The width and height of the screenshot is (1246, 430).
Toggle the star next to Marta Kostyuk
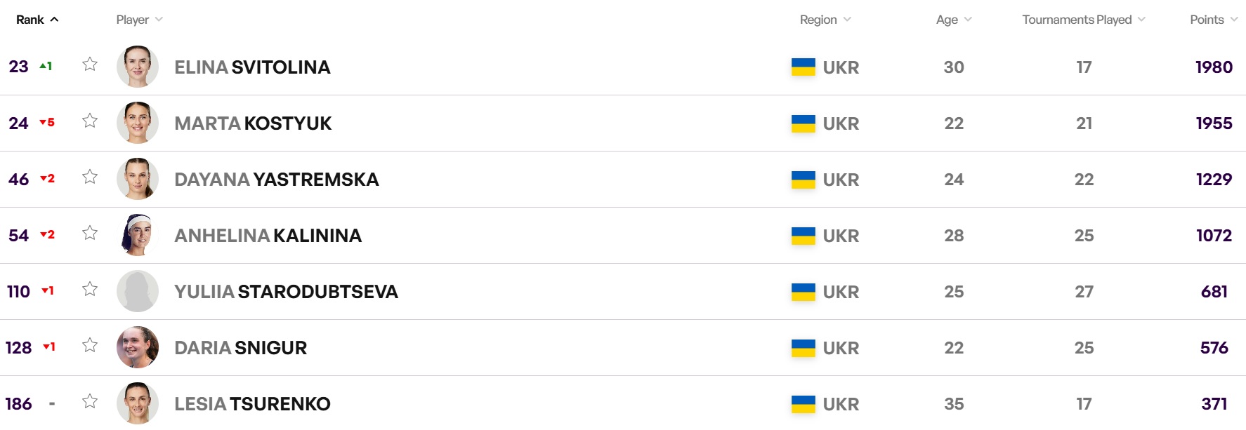(90, 121)
